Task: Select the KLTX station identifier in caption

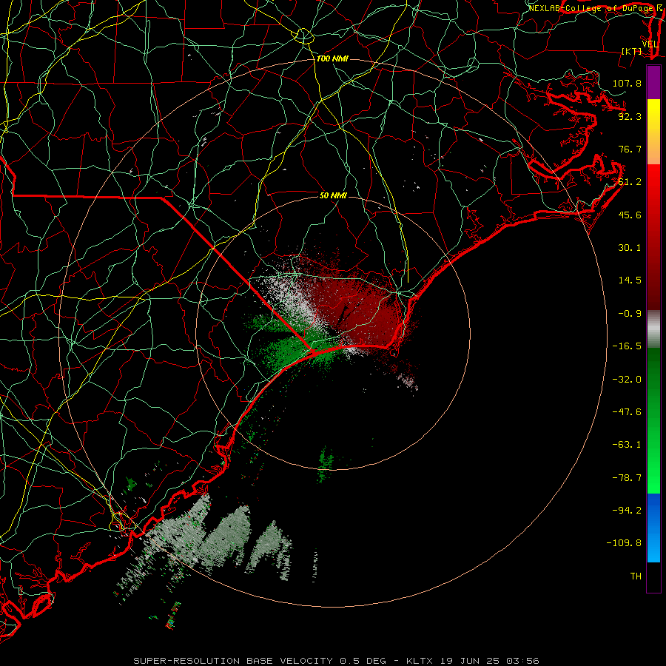Action: coord(418,661)
